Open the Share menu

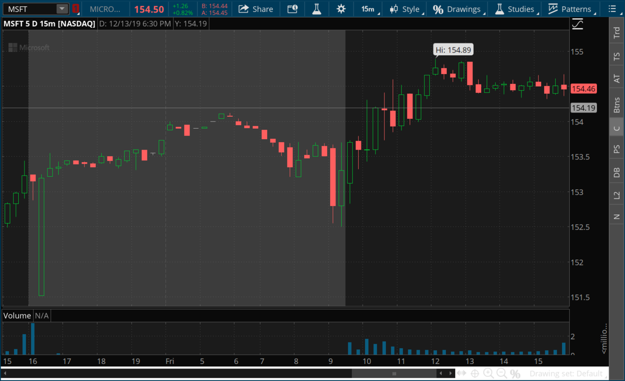click(x=256, y=9)
